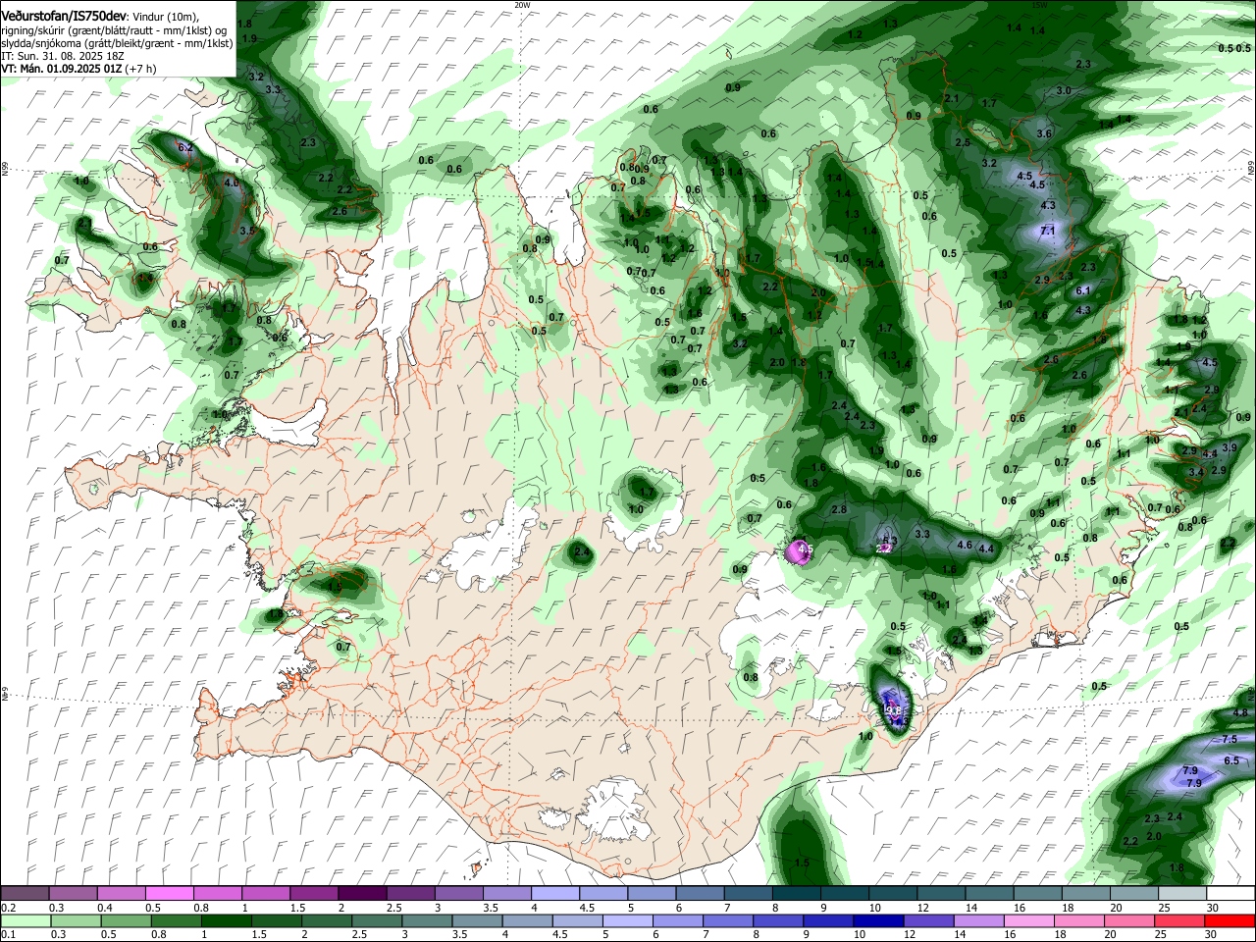
Task: Click the bright pink legend swatch labeled 0.5
Action: (x=171, y=894)
